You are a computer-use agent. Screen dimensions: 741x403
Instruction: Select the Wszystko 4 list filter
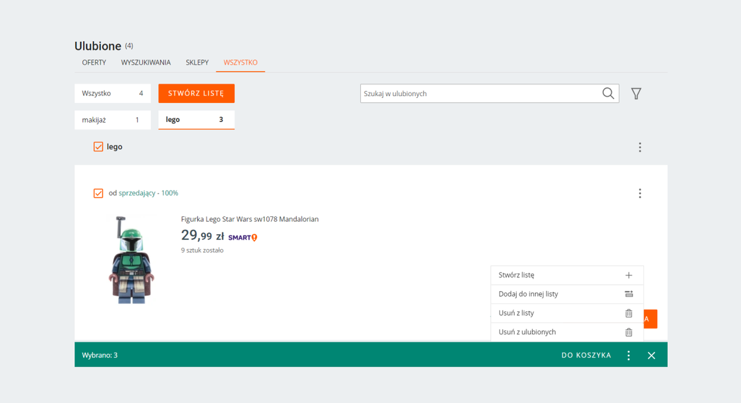[112, 94]
